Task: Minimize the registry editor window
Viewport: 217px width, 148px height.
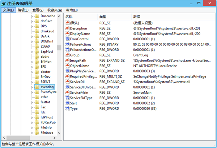Action: [x=191, y=3]
